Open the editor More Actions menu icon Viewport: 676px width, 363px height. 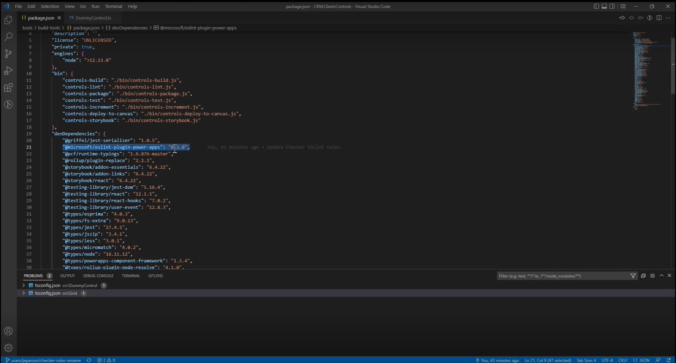(668, 18)
